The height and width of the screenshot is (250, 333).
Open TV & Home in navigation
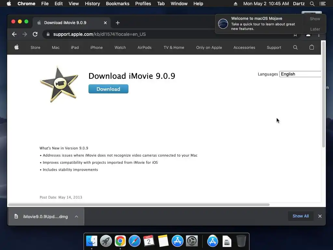[174, 48]
